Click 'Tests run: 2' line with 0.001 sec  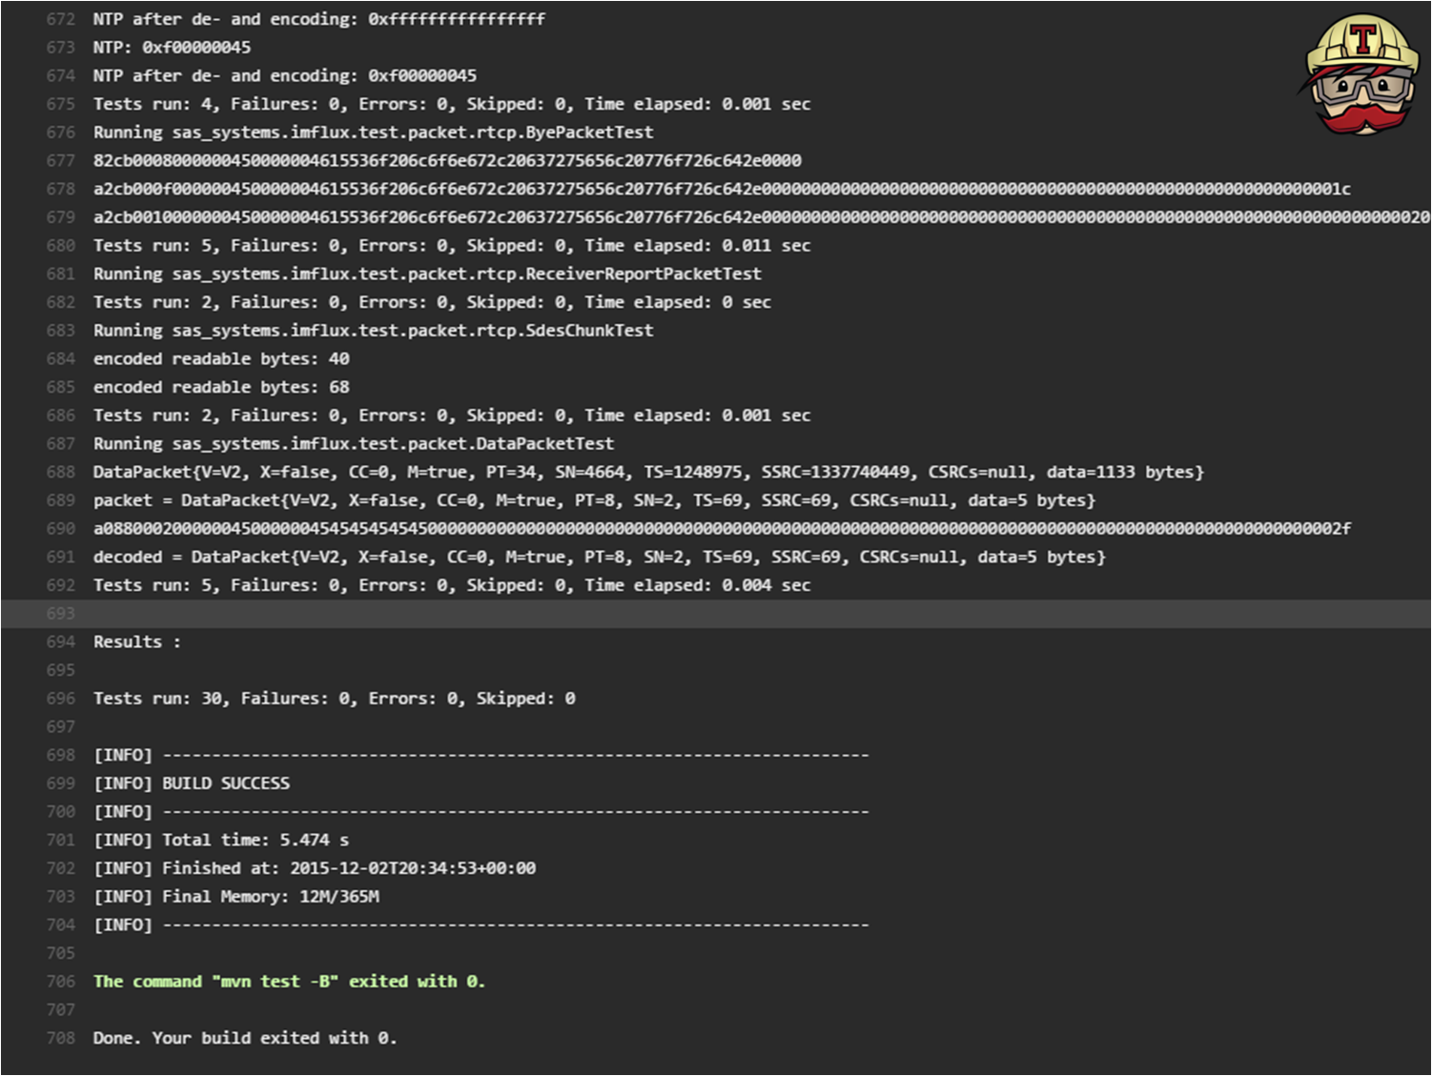click(452, 416)
